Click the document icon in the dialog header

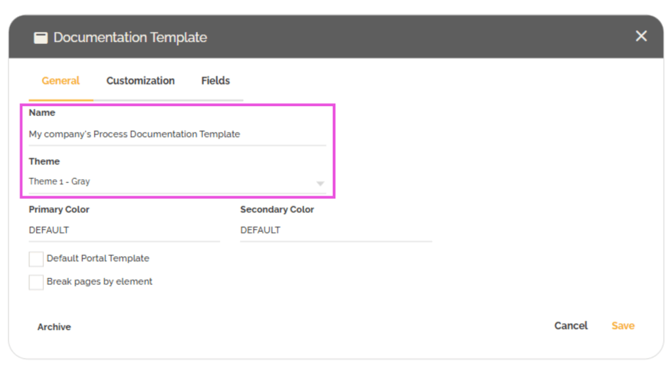(x=40, y=37)
